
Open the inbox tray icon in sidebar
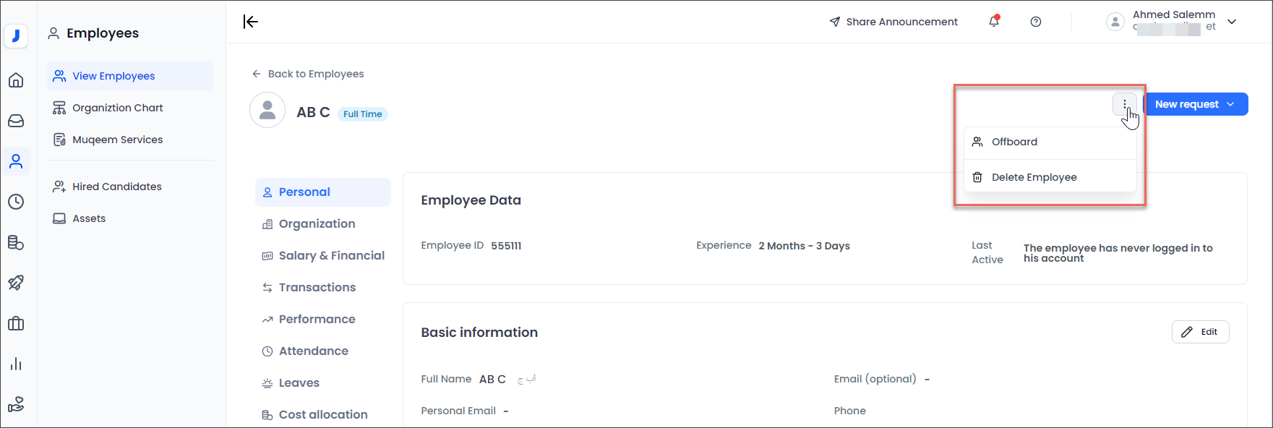coord(16,121)
